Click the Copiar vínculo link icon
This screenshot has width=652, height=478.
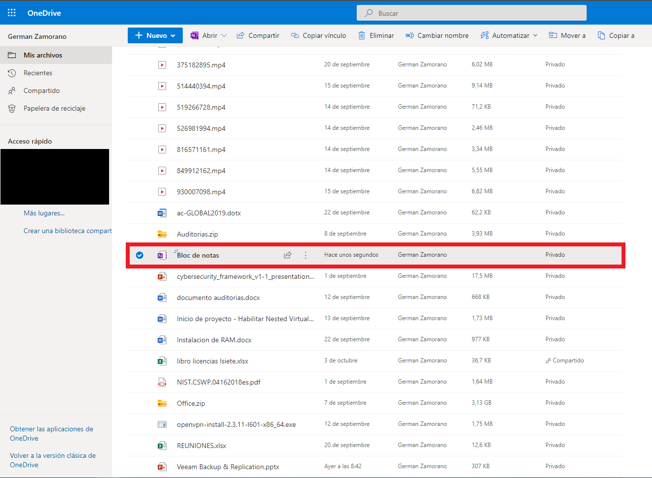point(295,35)
